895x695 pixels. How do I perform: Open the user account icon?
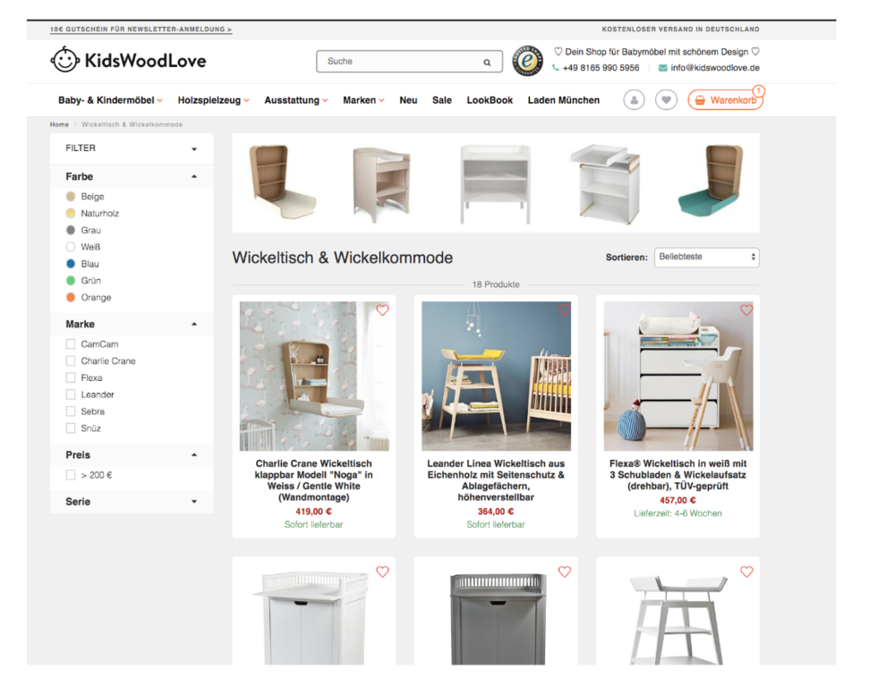[634, 100]
